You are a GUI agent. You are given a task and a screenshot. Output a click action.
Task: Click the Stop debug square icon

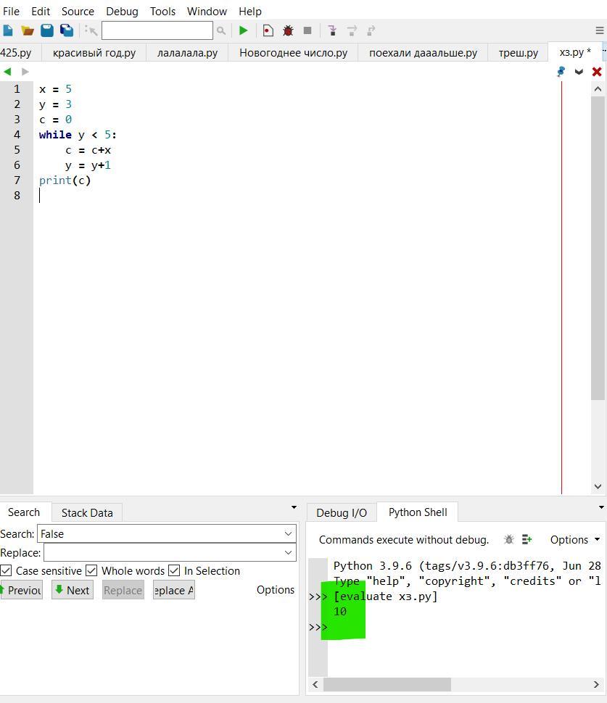tap(307, 30)
